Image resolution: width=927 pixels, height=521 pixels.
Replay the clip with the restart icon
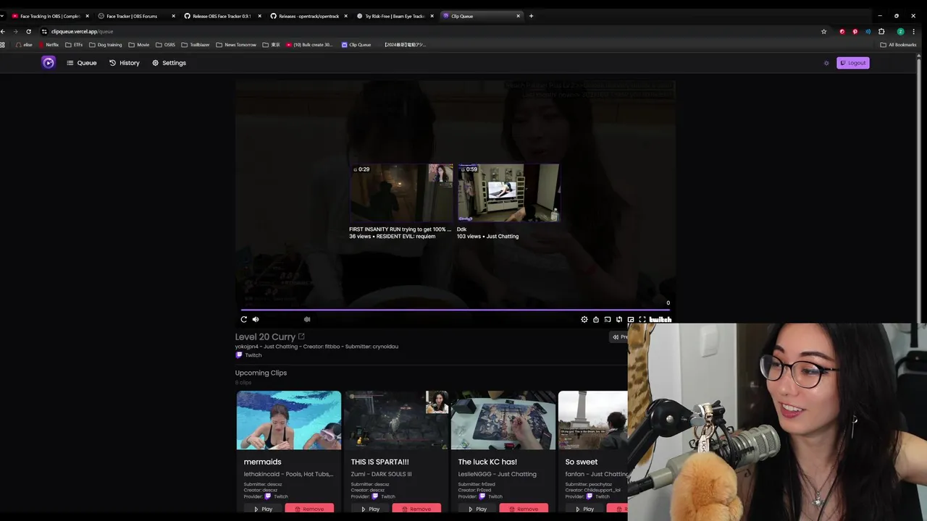point(244,319)
